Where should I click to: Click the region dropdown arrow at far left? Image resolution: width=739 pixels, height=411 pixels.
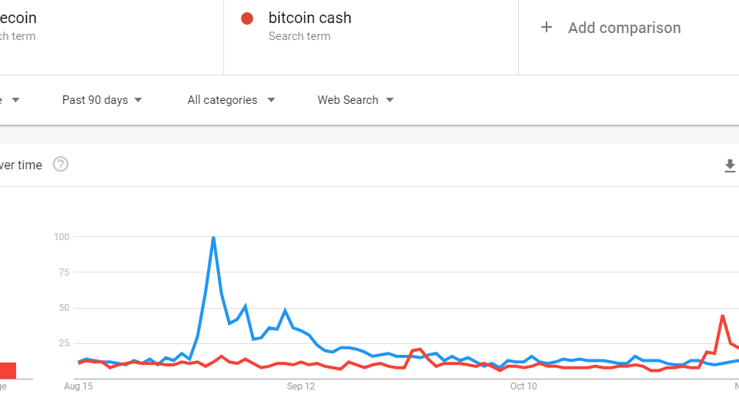coord(15,100)
